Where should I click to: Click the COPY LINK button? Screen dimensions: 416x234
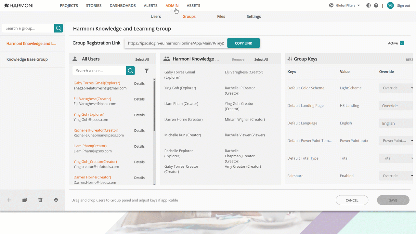243,43
